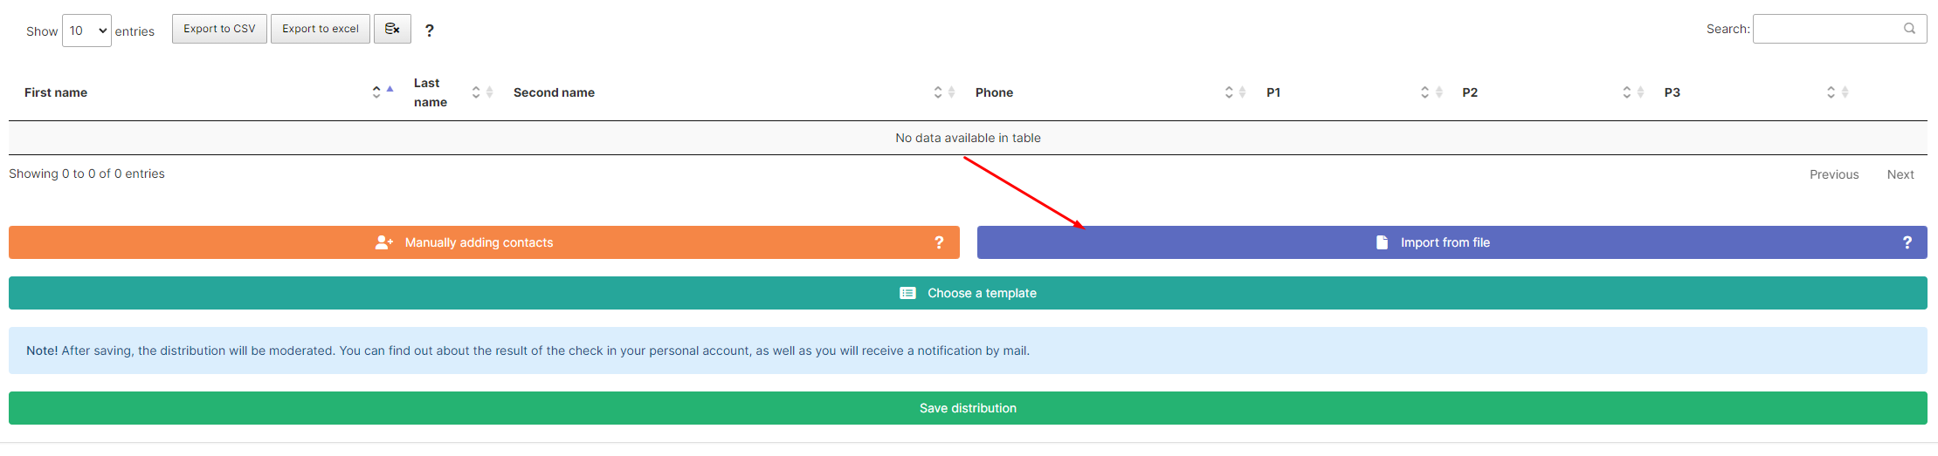Viewport: 1938px width, 456px height.
Task: Choose Import from file
Action: pyautogui.click(x=1445, y=242)
